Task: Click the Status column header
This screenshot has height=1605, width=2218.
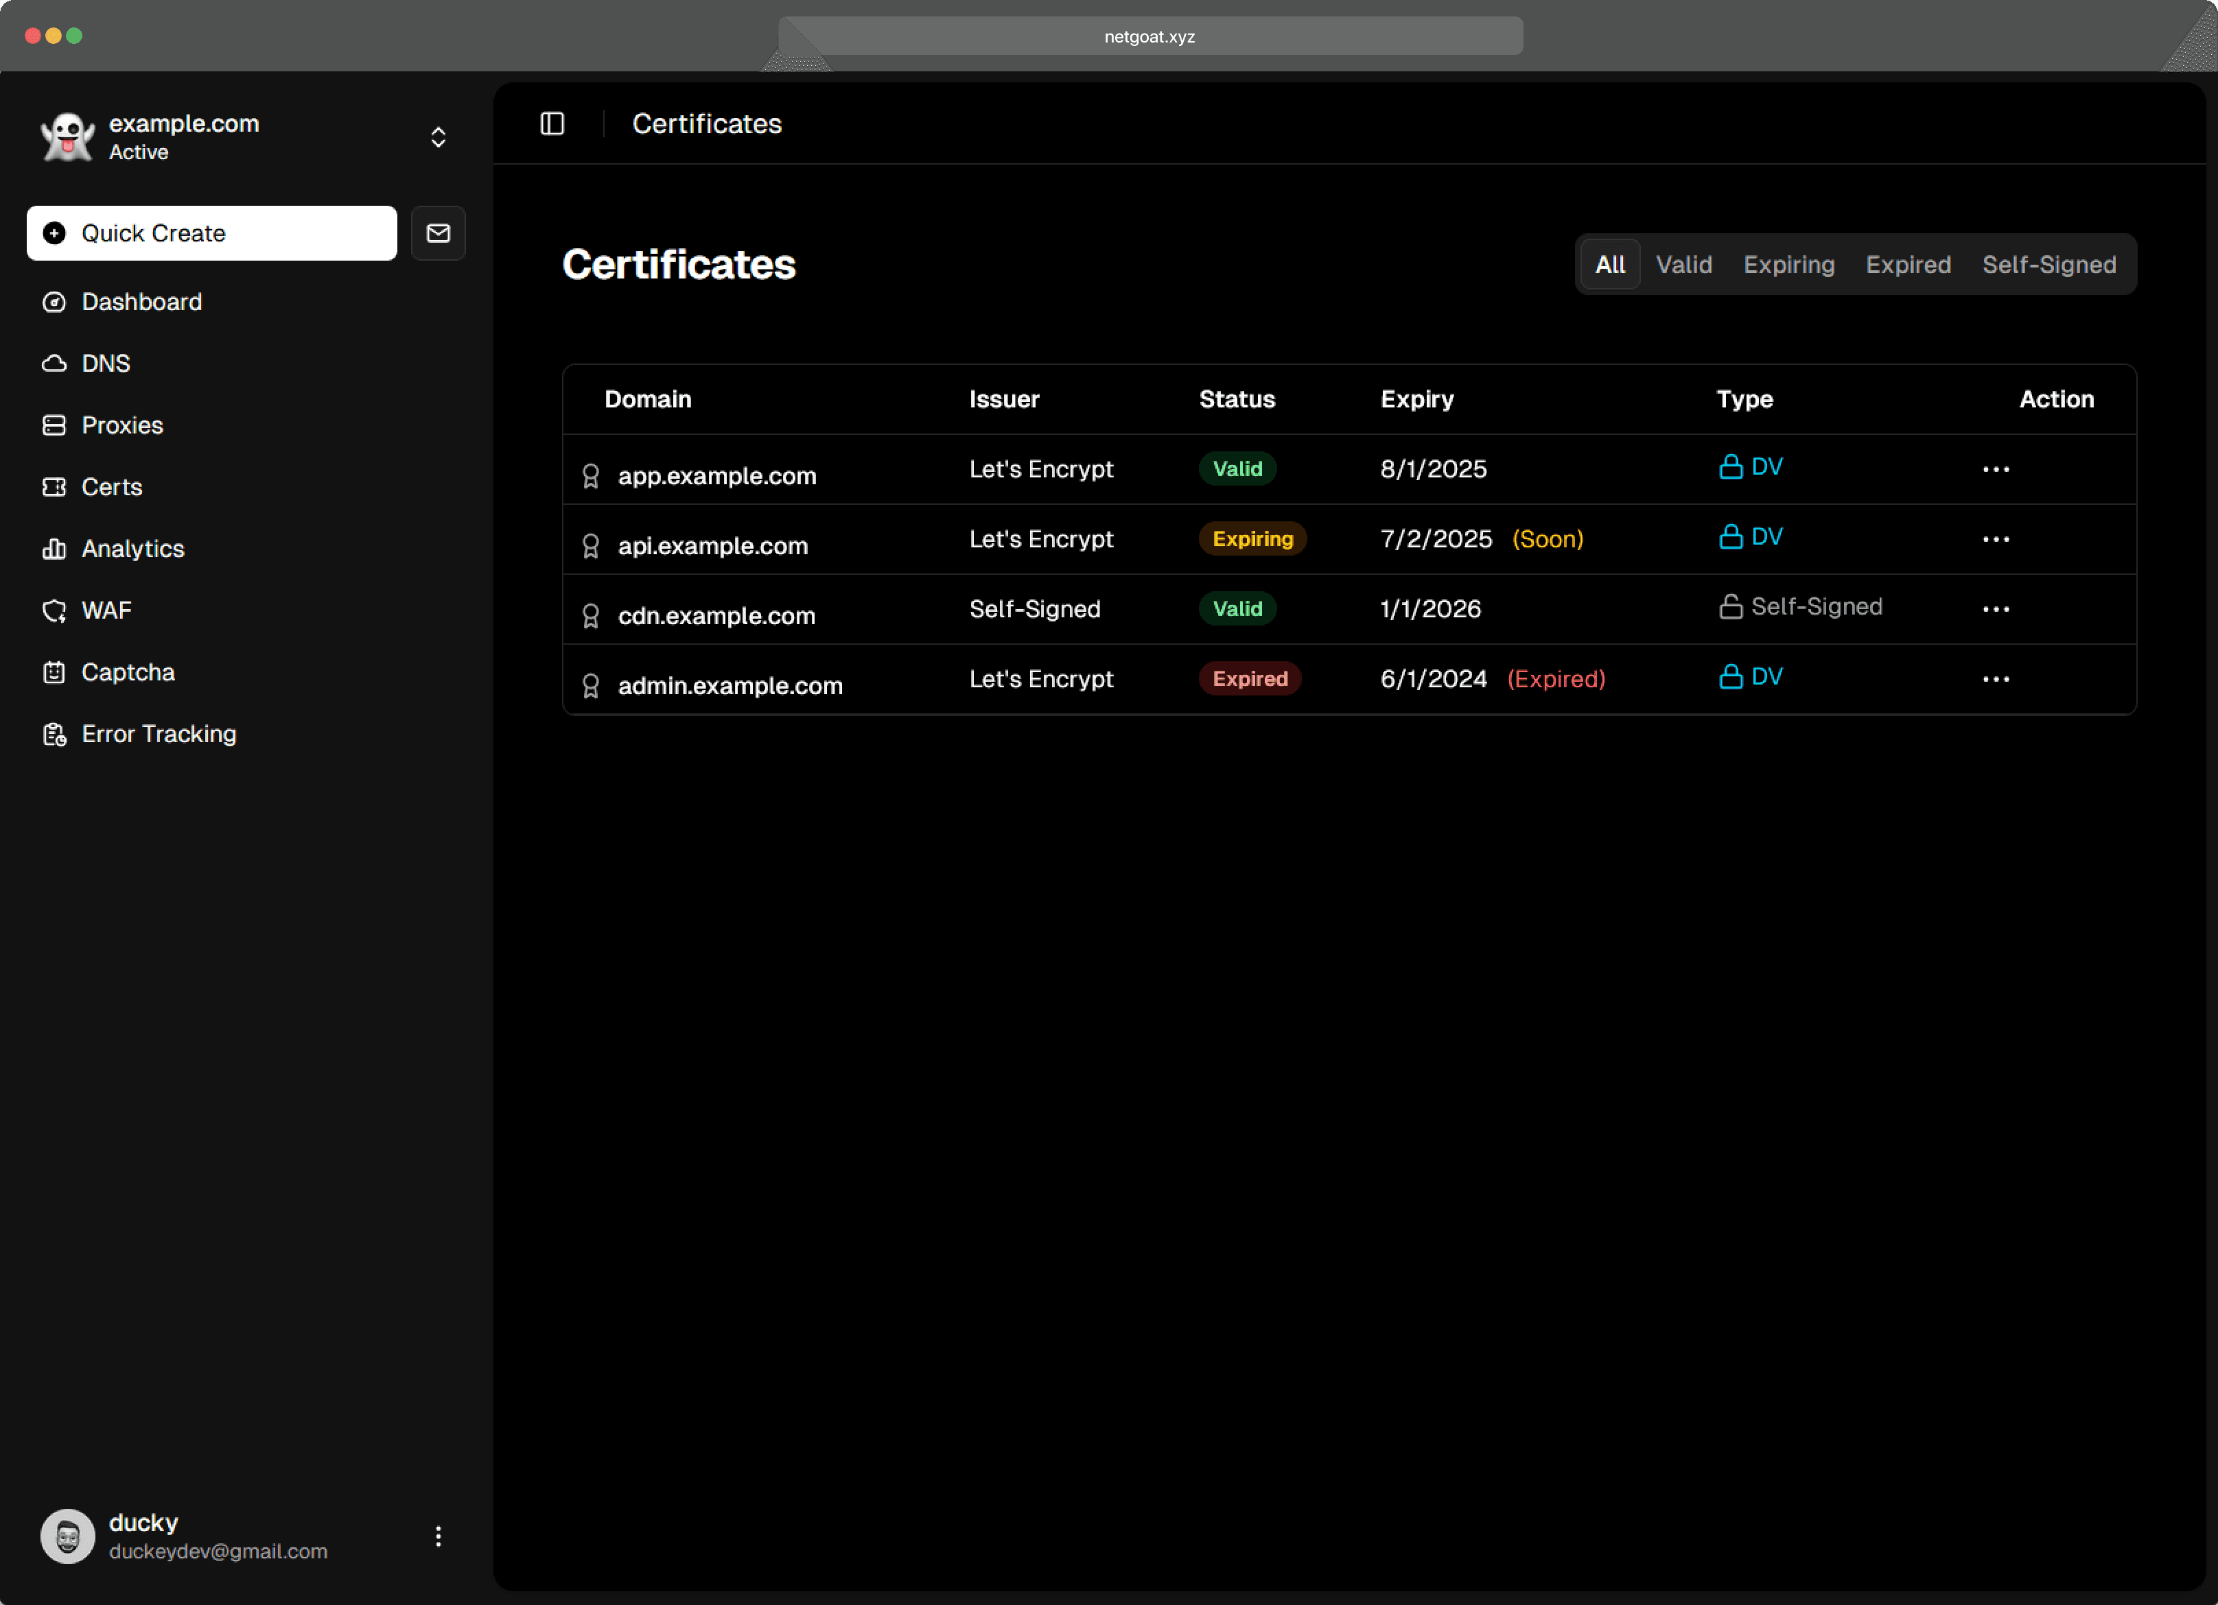Action: click(1236, 399)
